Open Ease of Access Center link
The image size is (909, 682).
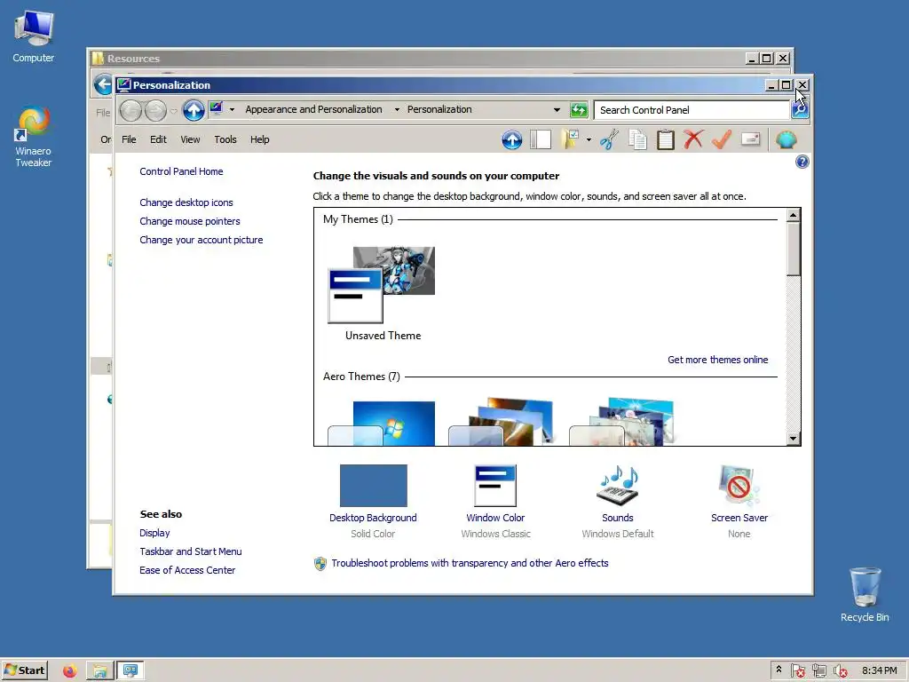(x=187, y=570)
